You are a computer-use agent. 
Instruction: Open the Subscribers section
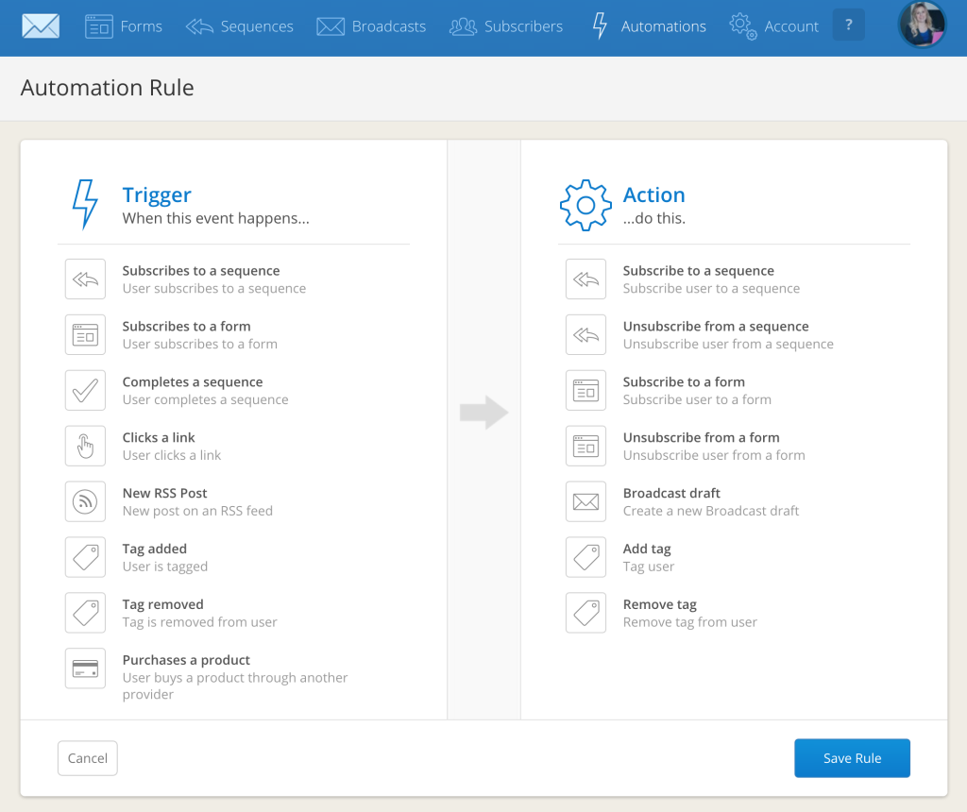coord(506,26)
